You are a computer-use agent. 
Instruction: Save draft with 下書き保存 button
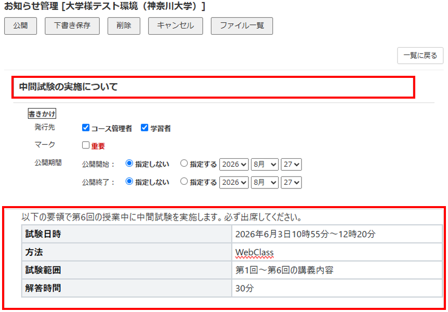[72, 26]
